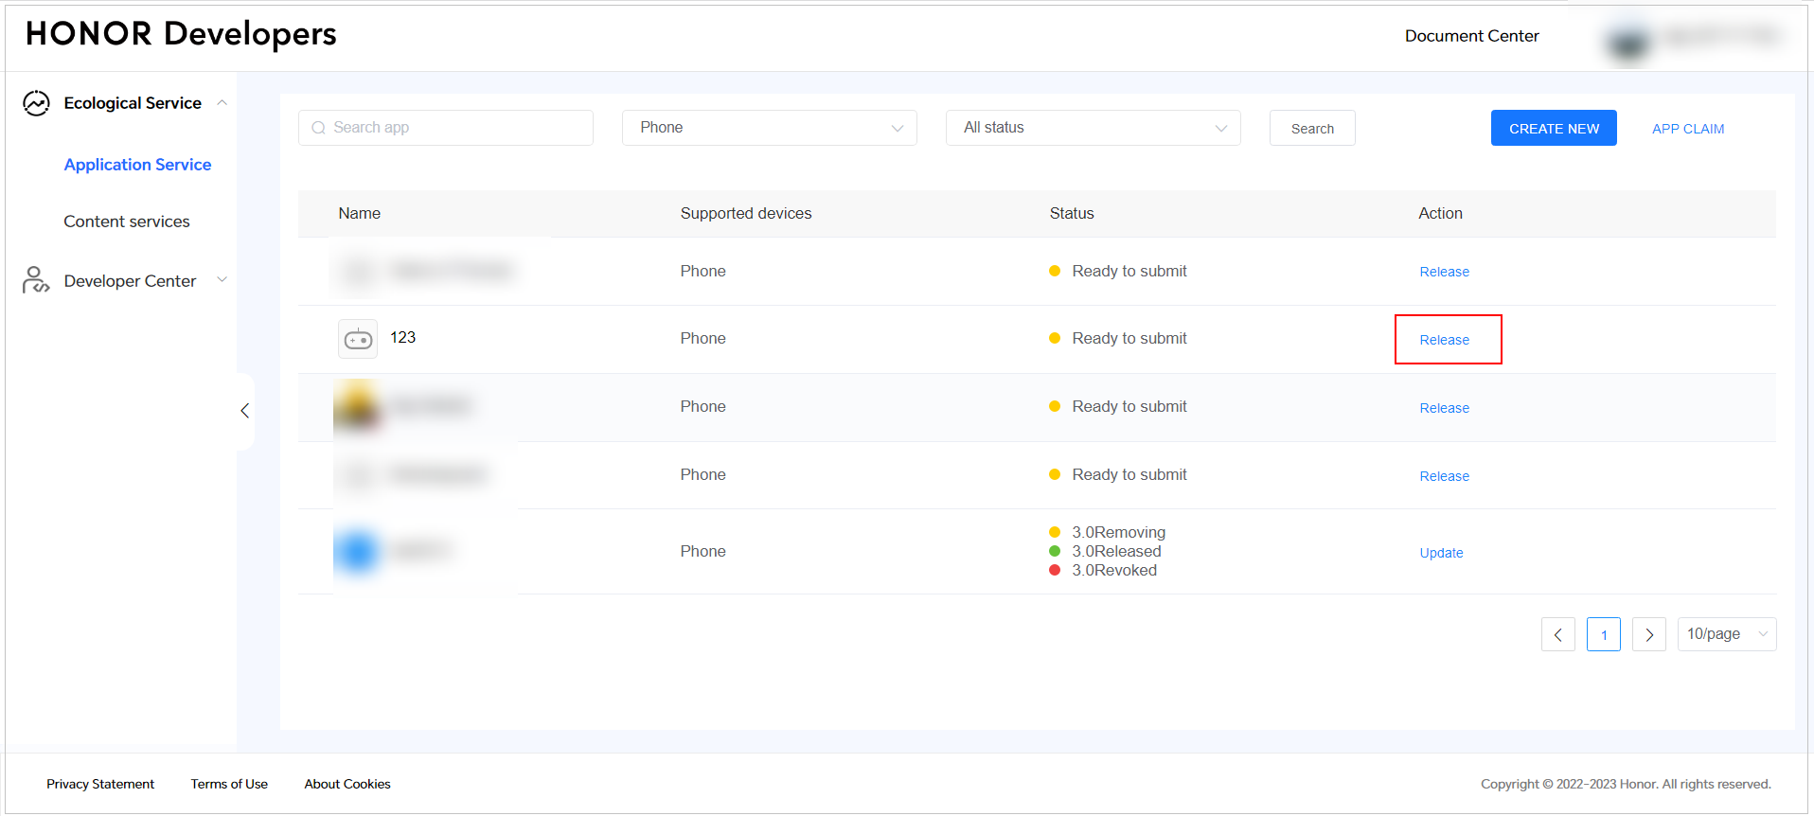The image size is (1814, 816).
Task: Click the CREATE NEW button
Action: tap(1553, 129)
